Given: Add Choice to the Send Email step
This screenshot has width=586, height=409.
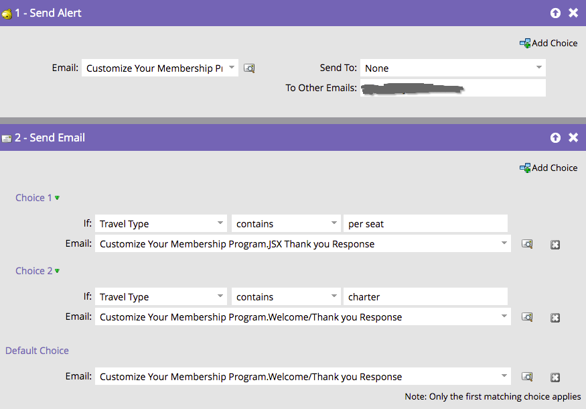Looking at the screenshot, I should (548, 168).
